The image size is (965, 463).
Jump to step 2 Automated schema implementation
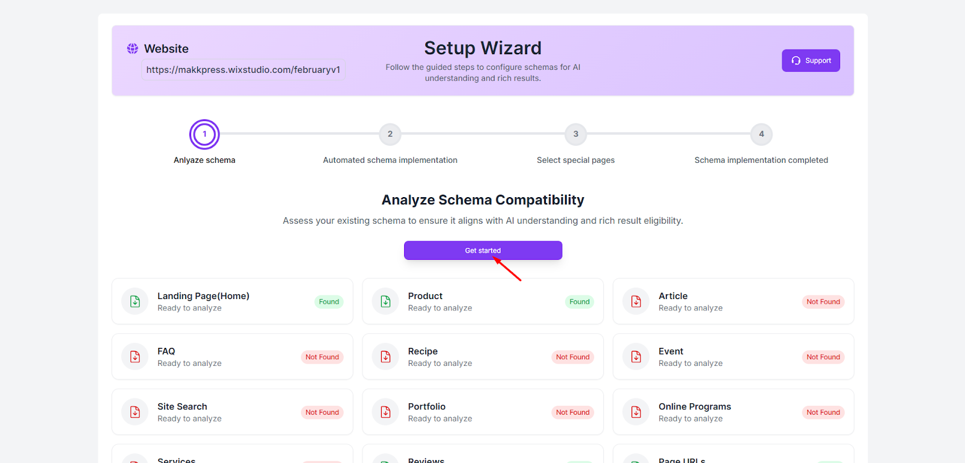390,134
